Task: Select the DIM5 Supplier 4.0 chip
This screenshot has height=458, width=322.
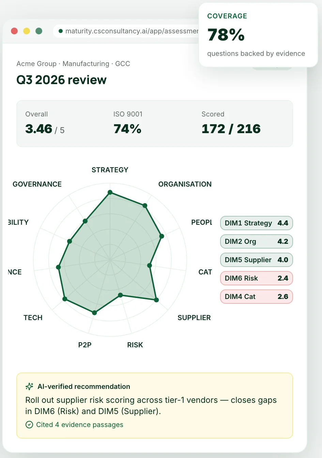Action: pyautogui.click(x=257, y=260)
